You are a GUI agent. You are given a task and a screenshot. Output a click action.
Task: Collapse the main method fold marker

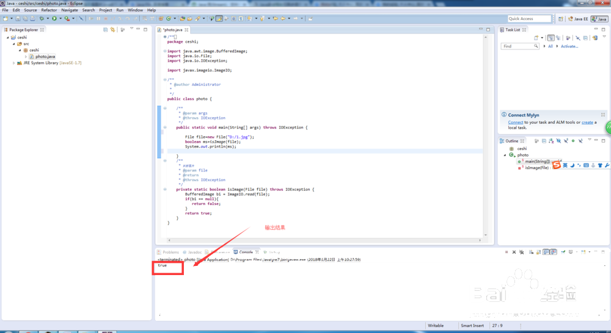pyautogui.click(x=165, y=127)
